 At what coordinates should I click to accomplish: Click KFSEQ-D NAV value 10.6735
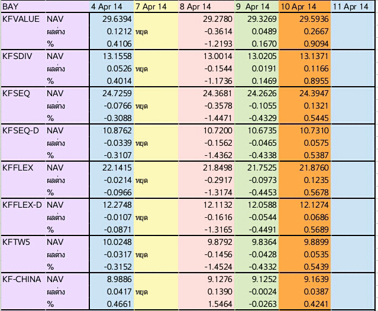[x=262, y=130]
